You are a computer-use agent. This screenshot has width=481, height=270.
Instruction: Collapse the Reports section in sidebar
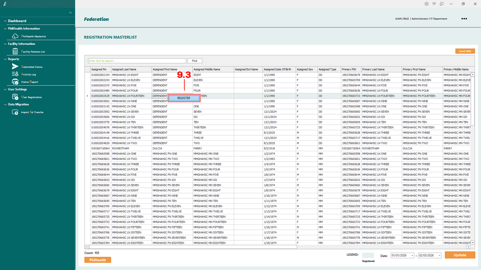[x=5, y=59]
